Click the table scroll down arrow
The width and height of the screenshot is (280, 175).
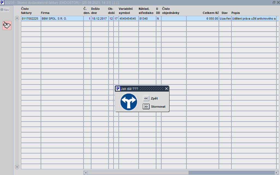pyautogui.click(x=17, y=167)
